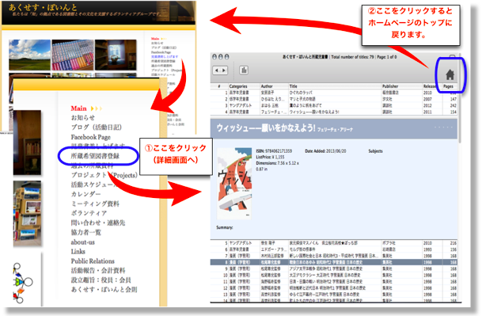
Task: Click the ISBN 9784062171359 text
Action: [x=274, y=151]
